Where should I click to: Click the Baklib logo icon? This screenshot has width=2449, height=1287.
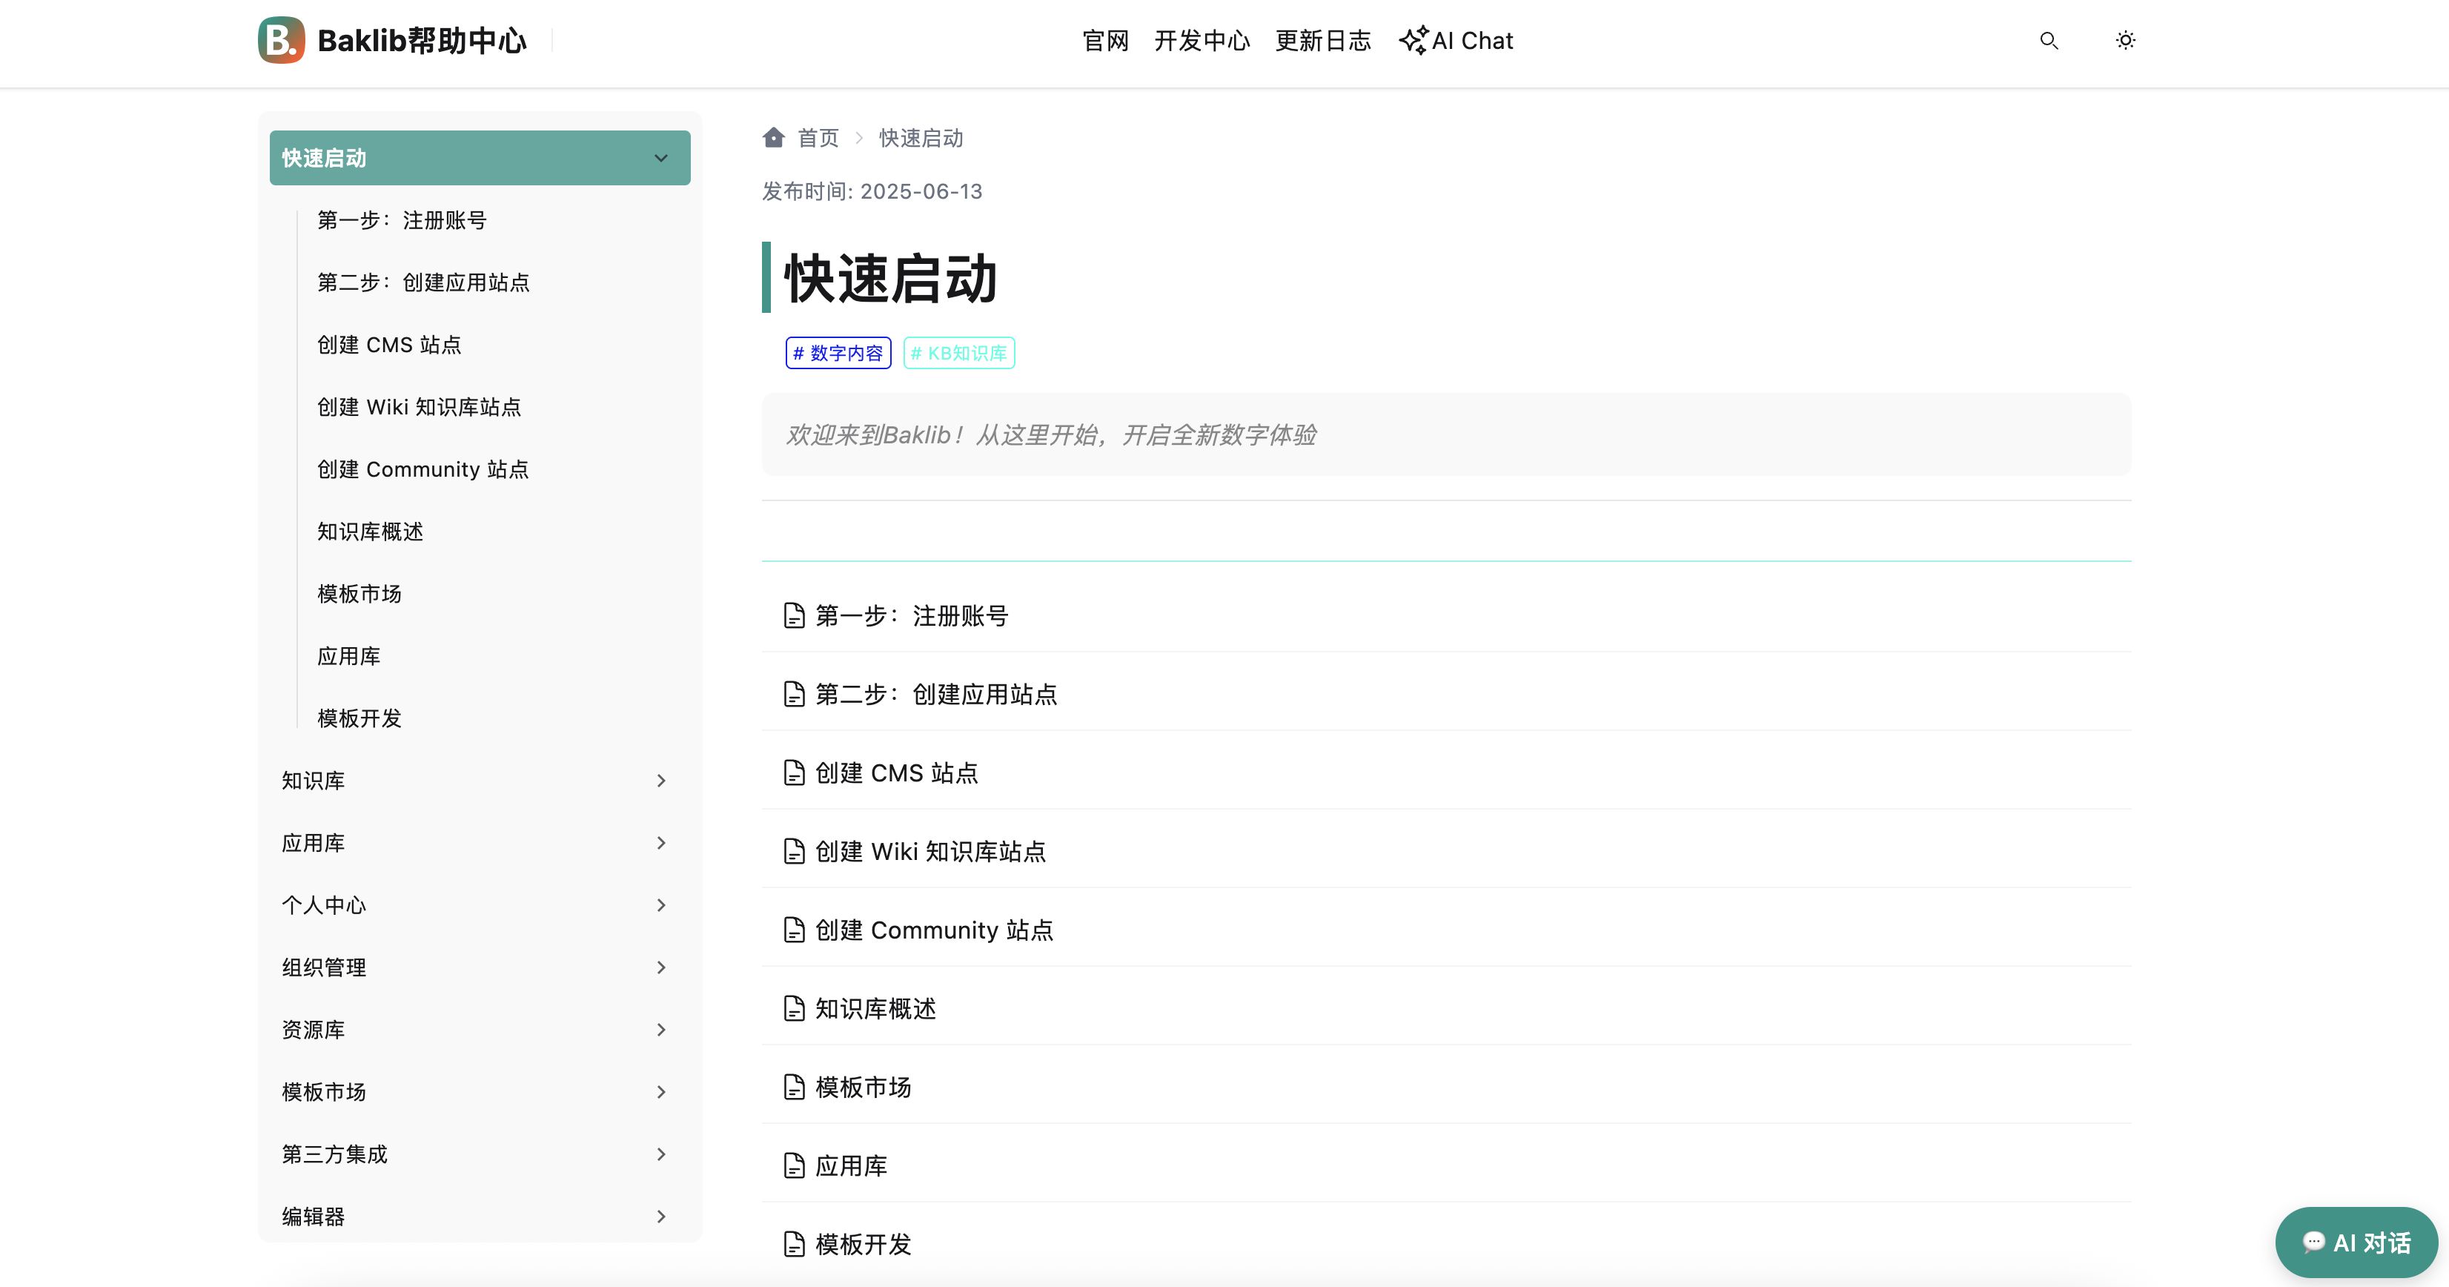click(280, 40)
